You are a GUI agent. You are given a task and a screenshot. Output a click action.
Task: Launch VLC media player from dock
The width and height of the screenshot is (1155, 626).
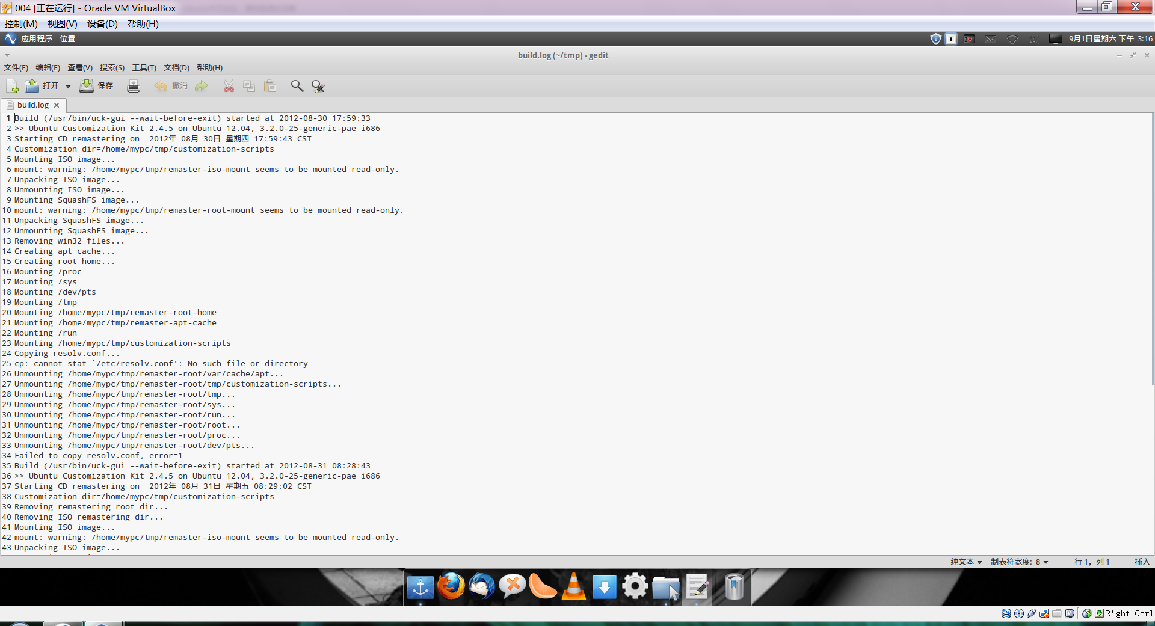click(x=574, y=586)
